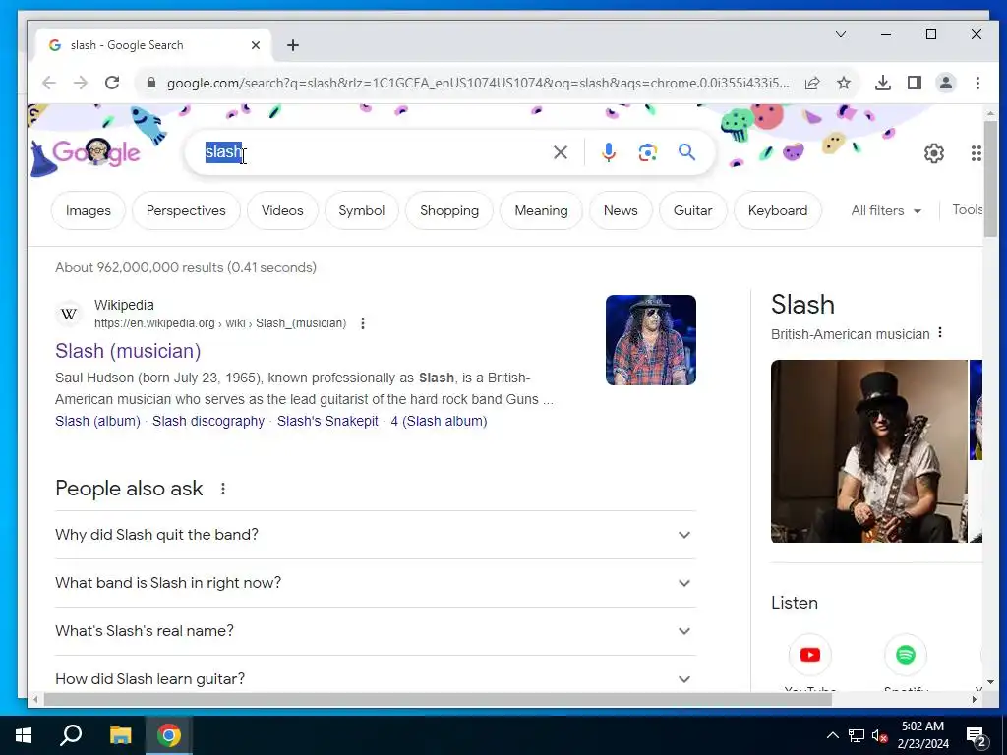This screenshot has width=1007, height=755.
Task: Open Slash knowledge panel options
Action: pos(940,332)
